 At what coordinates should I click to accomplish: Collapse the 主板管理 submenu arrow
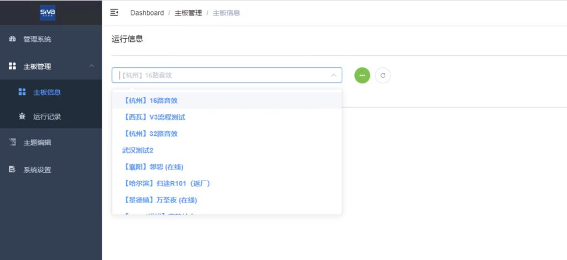click(x=91, y=66)
